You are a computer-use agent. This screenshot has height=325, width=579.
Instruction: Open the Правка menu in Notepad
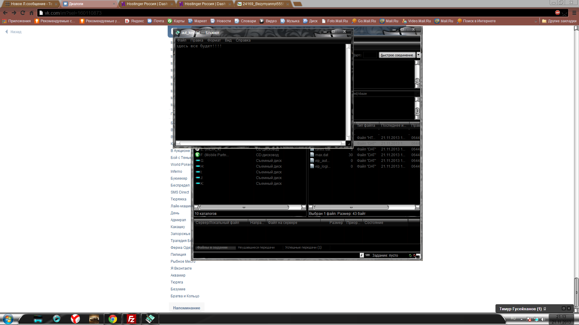tap(197, 40)
